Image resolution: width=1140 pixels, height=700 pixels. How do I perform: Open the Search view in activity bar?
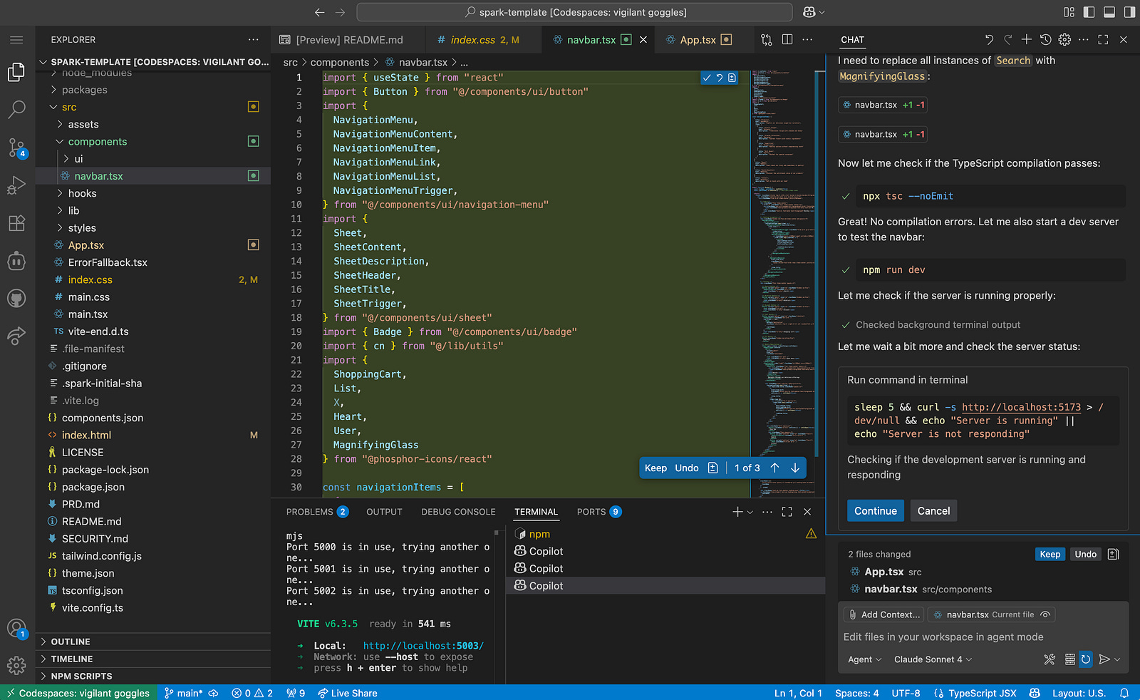coord(16,109)
